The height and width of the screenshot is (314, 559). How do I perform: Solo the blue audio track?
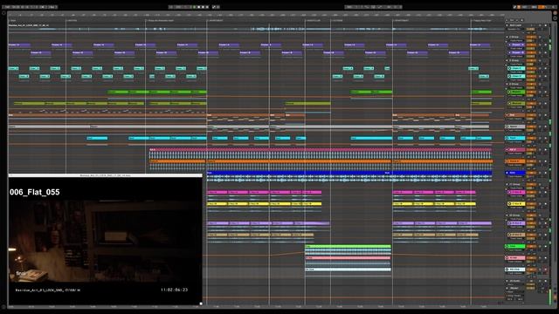pos(540,173)
